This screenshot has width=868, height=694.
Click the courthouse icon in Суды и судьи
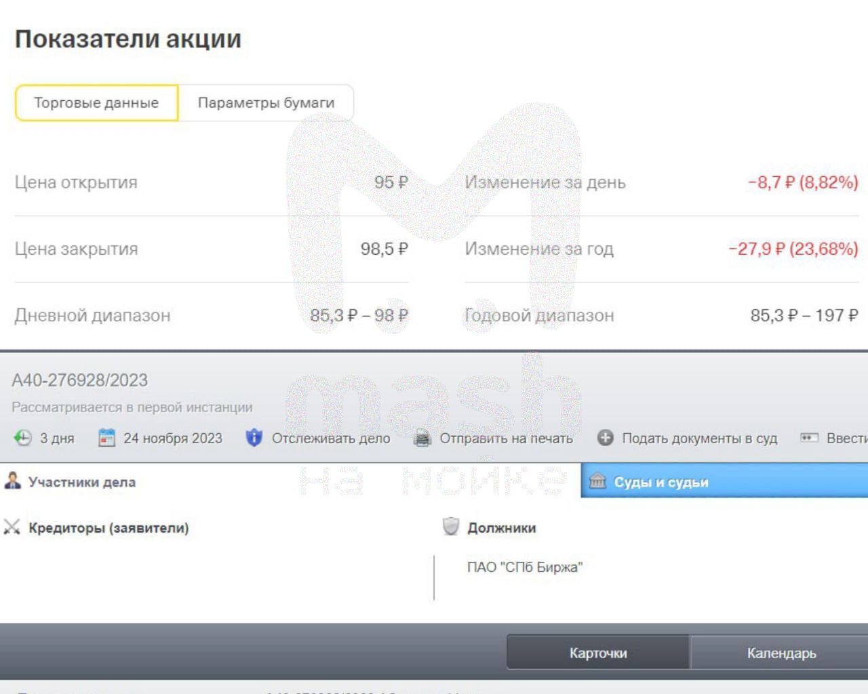[x=597, y=481]
